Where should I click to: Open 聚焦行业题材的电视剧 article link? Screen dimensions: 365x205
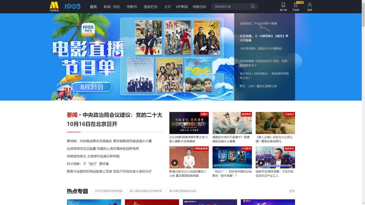(x=109, y=172)
